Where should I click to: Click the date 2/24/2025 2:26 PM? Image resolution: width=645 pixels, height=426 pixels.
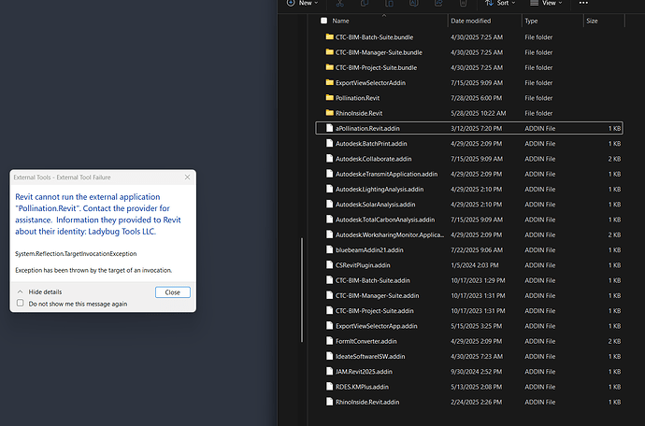[x=477, y=402]
